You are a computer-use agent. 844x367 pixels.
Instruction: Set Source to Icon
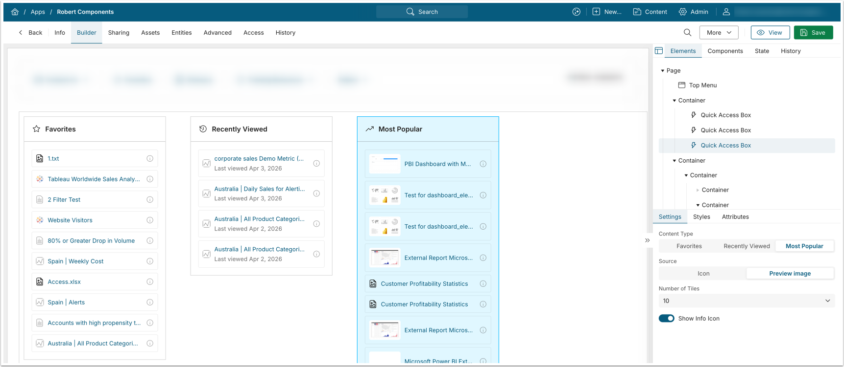tap(703, 274)
